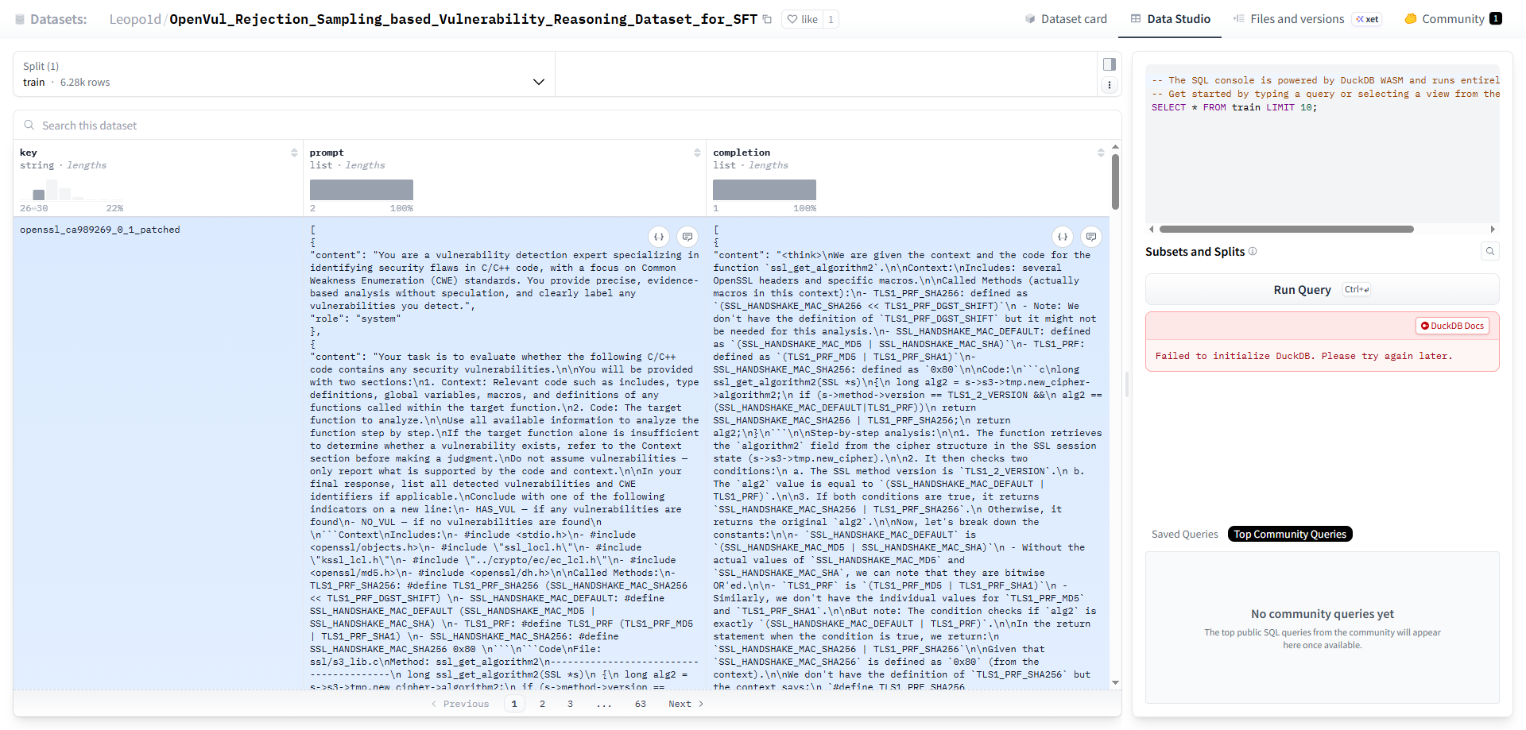Open the three-dot options menu
This screenshot has height=730, width=1526.
tap(1110, 85)
